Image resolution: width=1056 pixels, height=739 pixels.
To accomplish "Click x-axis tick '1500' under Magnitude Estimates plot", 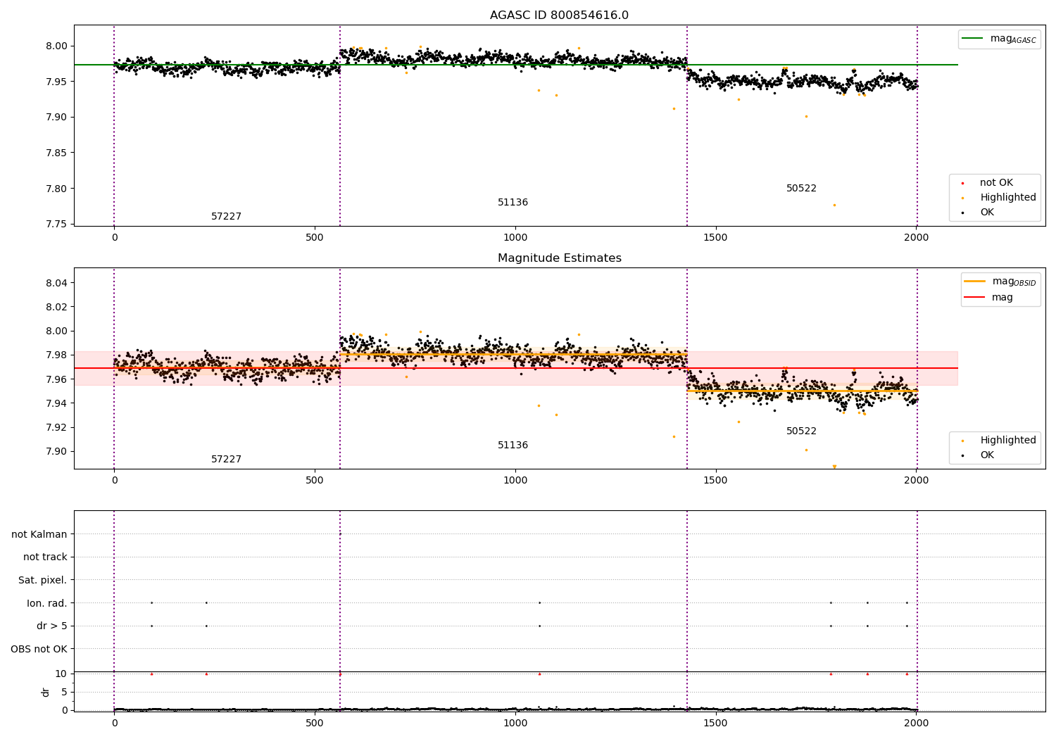I will (x=716, y=481).
